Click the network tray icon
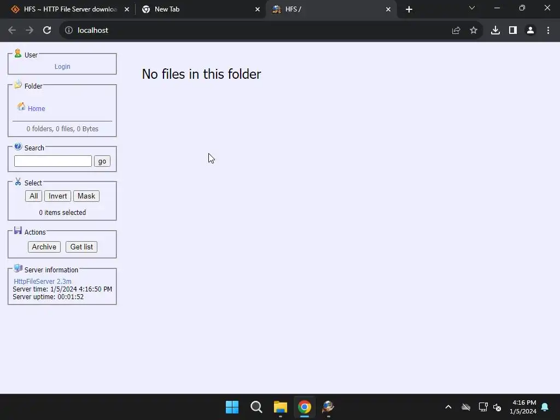 483,407
